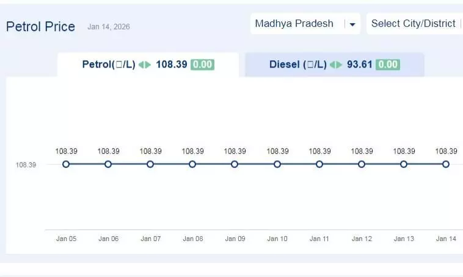Select the Jan 07 data point

pos(150,164)
